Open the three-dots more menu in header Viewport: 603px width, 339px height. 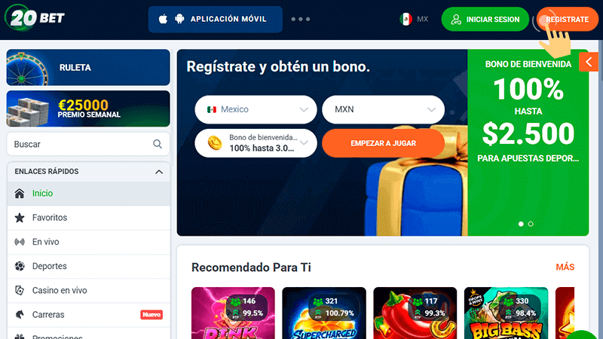(x=300, y=19)
